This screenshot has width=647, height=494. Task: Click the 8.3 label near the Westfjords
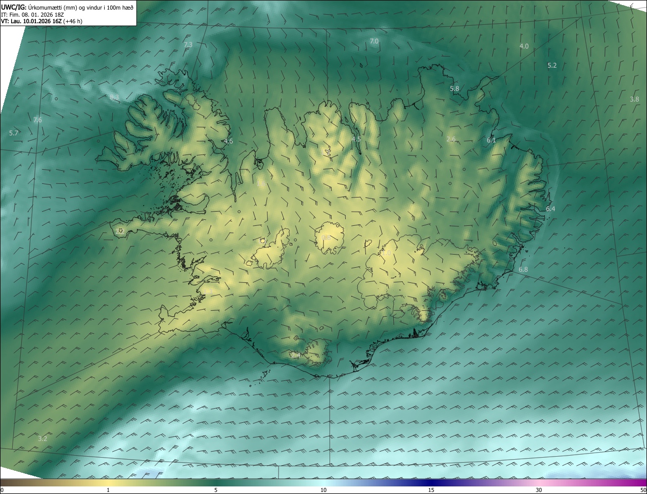pos(114,97)
